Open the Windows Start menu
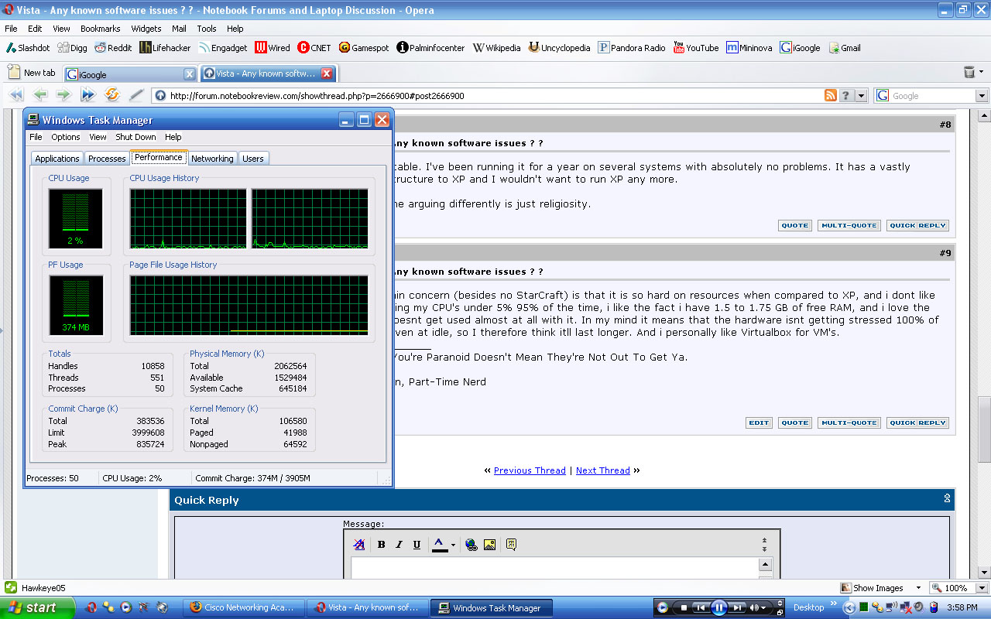Image resolution: width=991 pixels, height=619 pixels. [x=37, y=607]
